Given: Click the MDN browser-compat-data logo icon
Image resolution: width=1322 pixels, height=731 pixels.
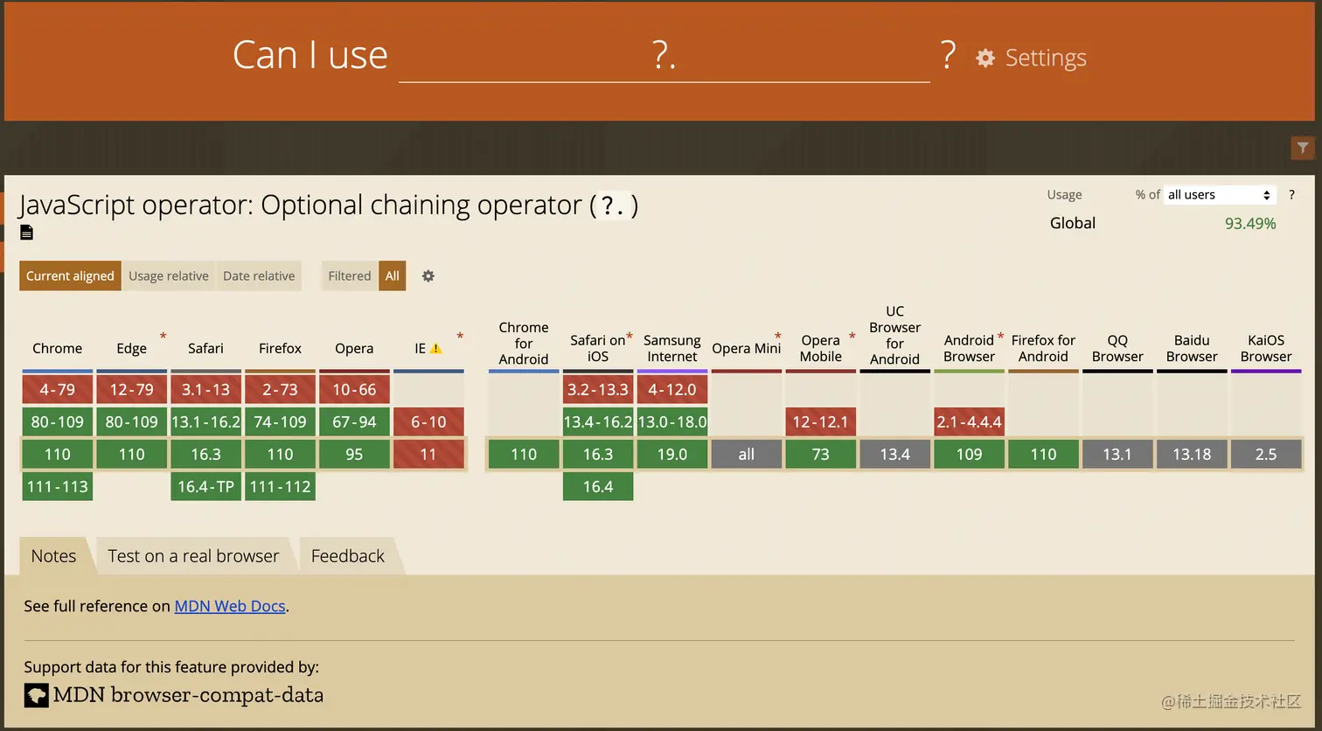Looking at the screenshot, I should click(x=37, y=695).
